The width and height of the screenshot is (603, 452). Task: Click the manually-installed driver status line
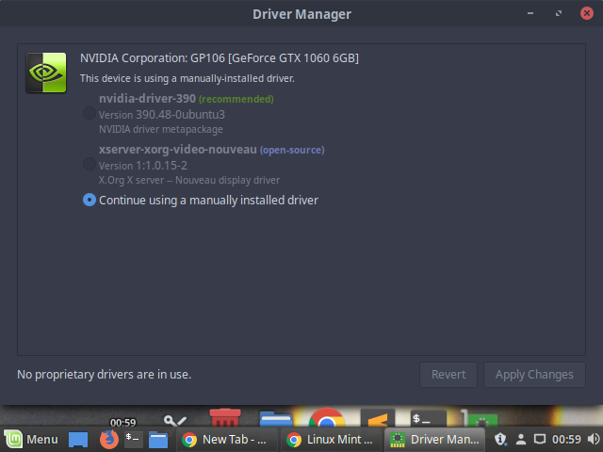coord(187,78)
